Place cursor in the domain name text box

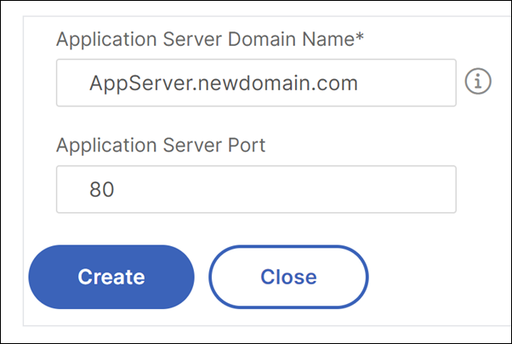tap(256, 83)
